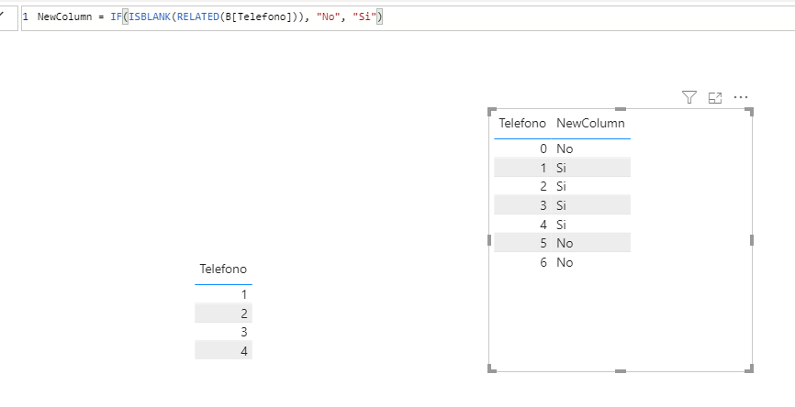Select the Si cell beside Telefono 4

click(x=561, y=225)
